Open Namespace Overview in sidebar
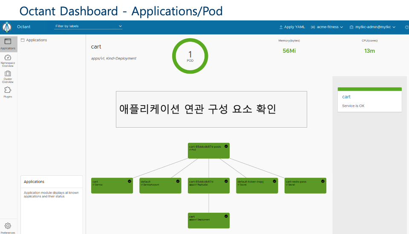Viewport: 409px width, 234px height. pyautogui.click(x=8, y=61)
